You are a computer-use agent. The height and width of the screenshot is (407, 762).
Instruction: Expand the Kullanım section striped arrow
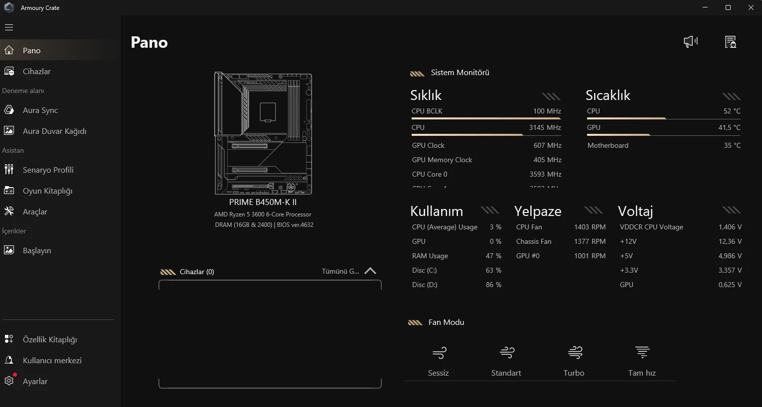coord(490,210)
